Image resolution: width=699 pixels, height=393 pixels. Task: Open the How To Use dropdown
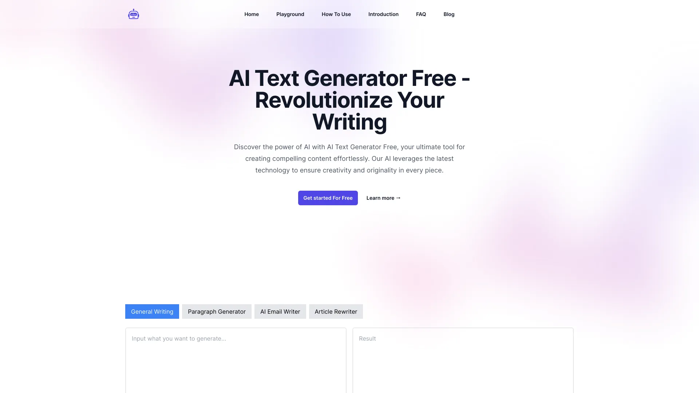[336, 15]
